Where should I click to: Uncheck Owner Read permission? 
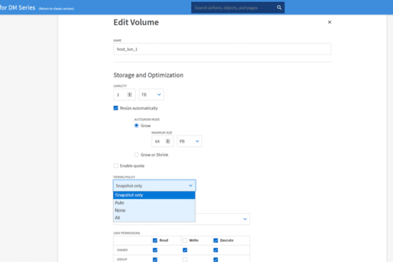155,250
